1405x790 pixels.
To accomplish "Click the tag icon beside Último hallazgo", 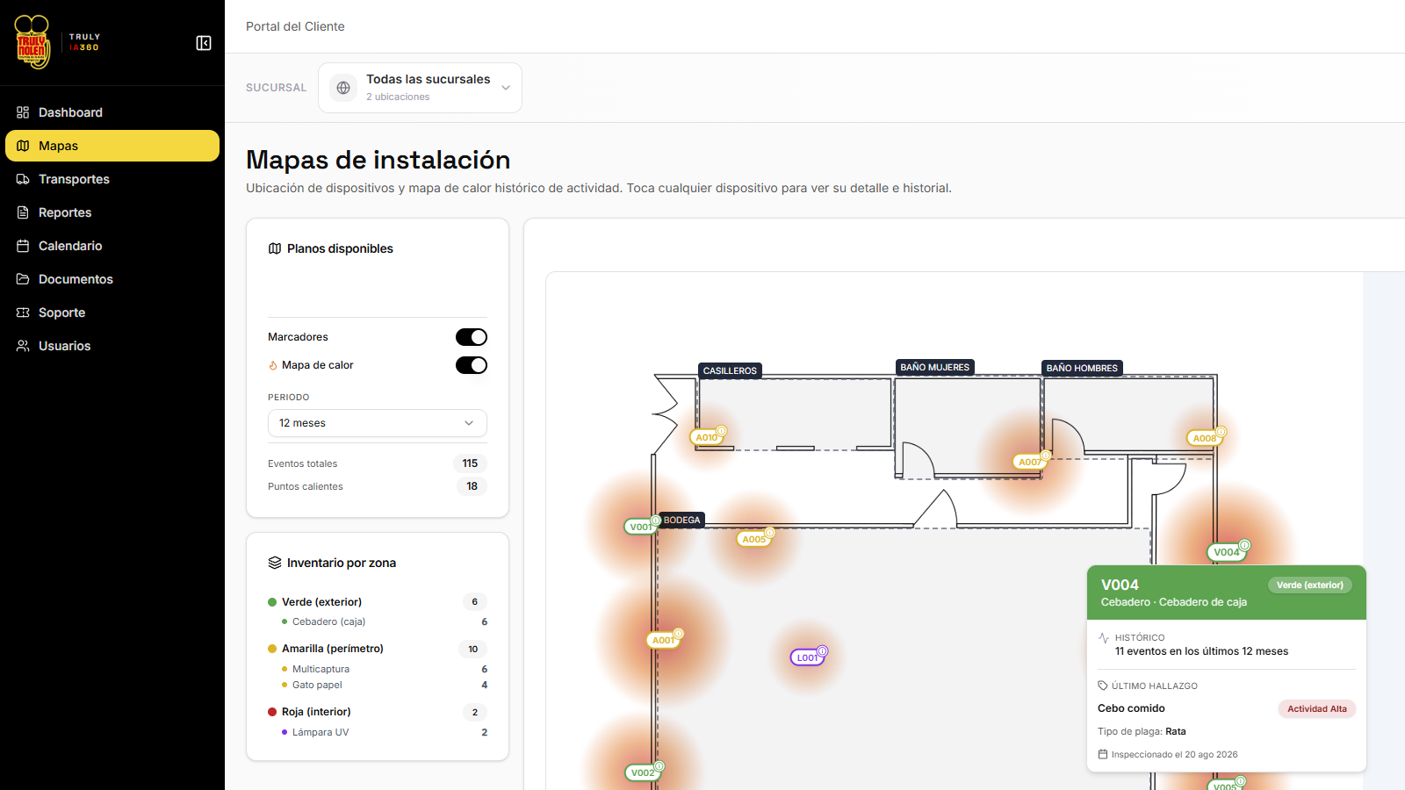I will (1103, 686).
